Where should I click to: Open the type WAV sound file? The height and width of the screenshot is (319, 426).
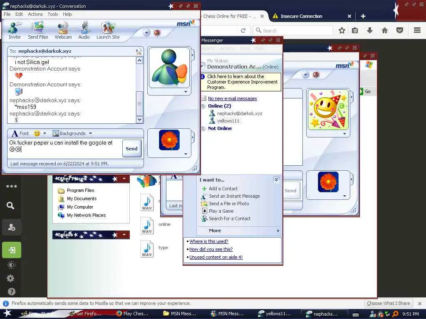click(147, 248)
